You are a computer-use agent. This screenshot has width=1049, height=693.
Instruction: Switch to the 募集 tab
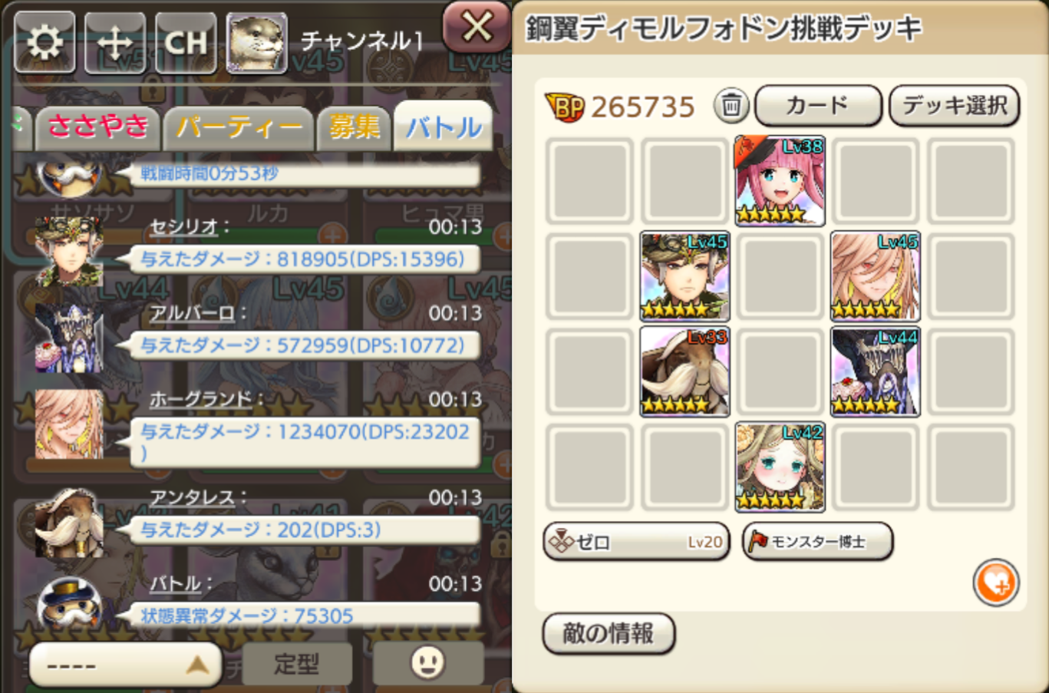point(355,127)
